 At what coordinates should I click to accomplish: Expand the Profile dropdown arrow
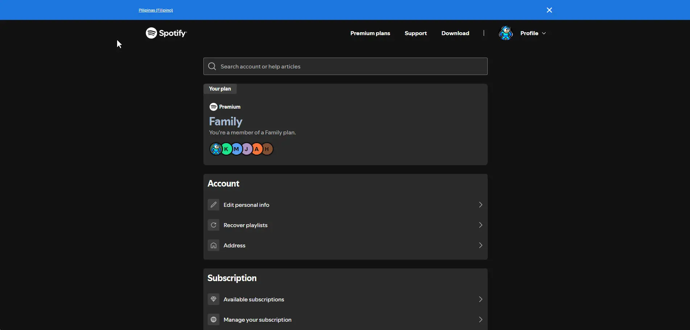click(544, 33)
